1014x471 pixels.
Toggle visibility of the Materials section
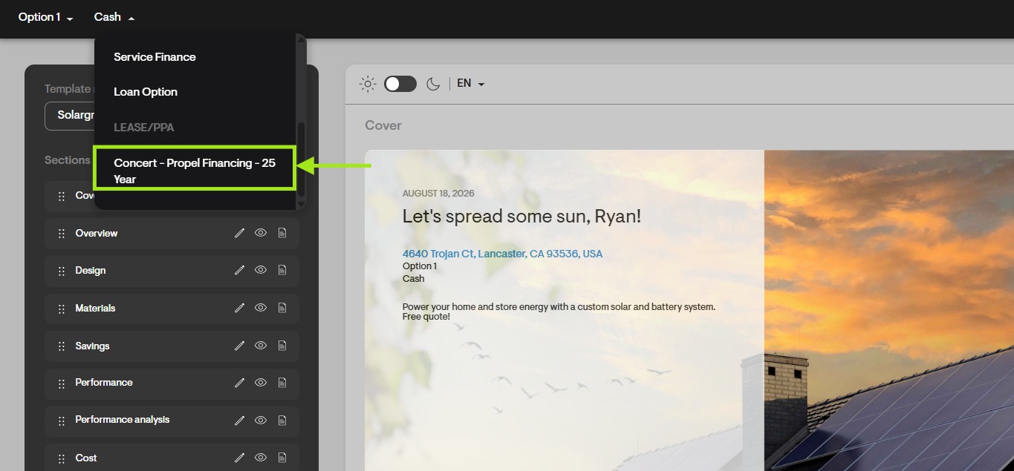[261, 308]
